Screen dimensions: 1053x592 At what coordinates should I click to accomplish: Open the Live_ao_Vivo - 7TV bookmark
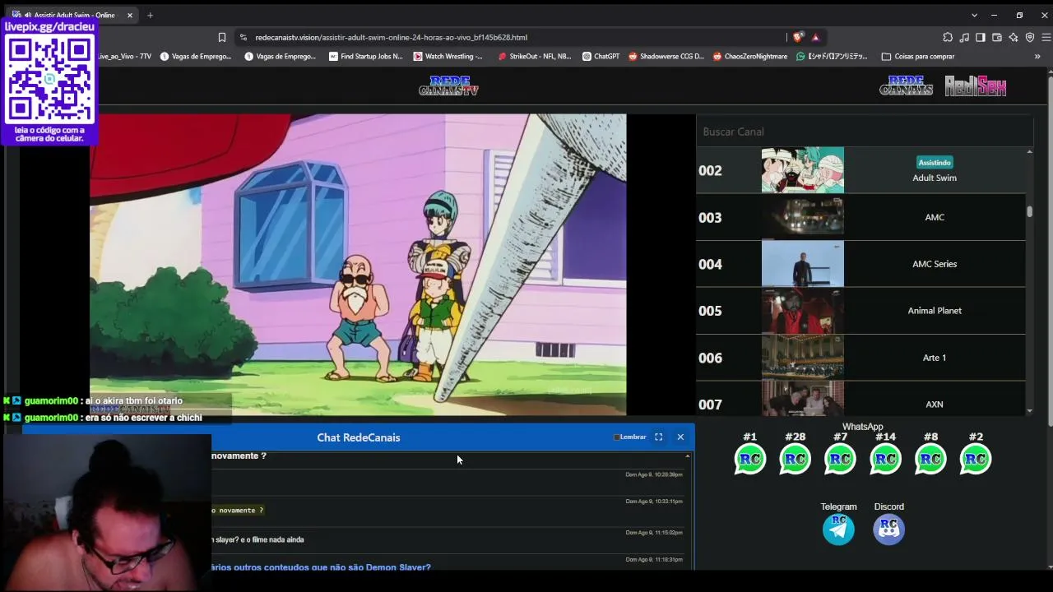[x=124, y=57]
